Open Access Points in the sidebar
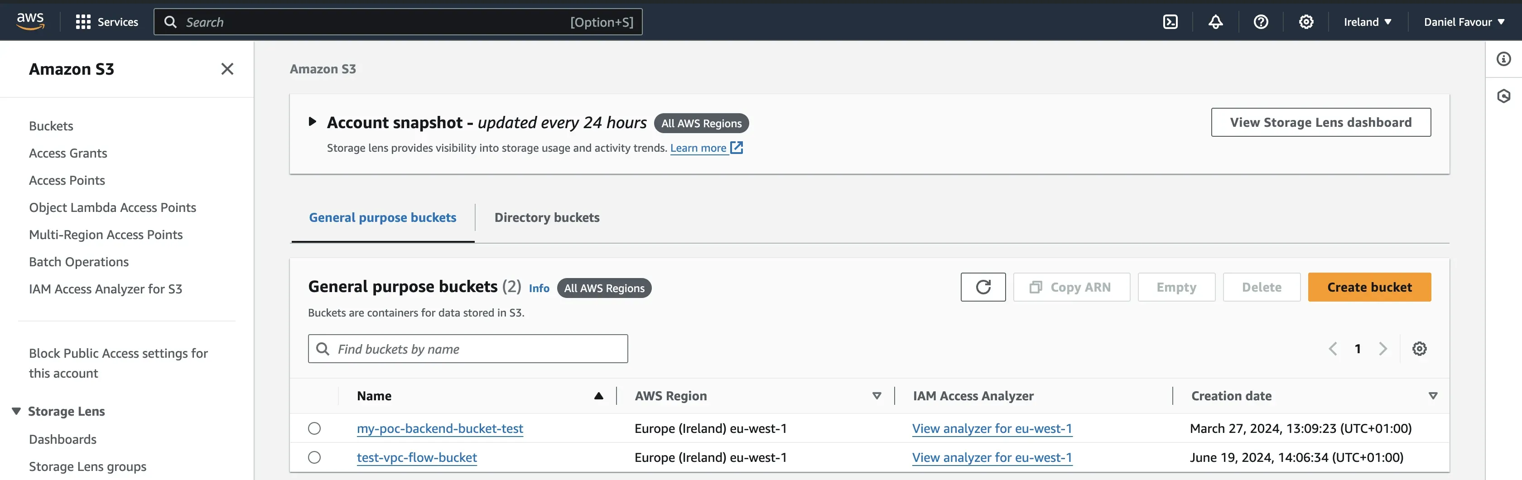 pos(67,180)
